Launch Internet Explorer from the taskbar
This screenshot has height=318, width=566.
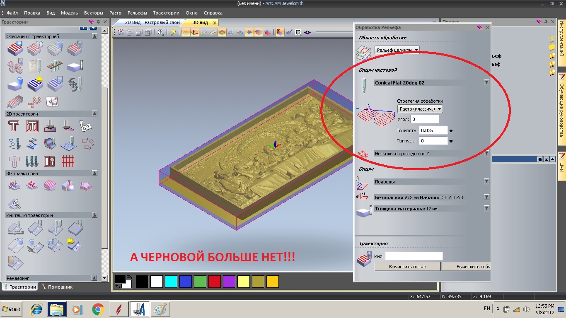(37, 309)
